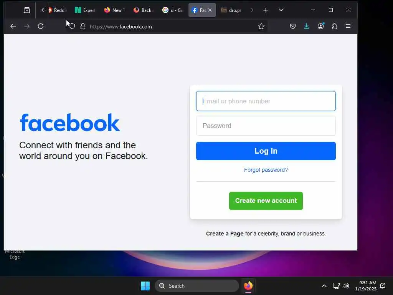Reload the Facebook page
The image size is (393, 295).
pos(41,27)
